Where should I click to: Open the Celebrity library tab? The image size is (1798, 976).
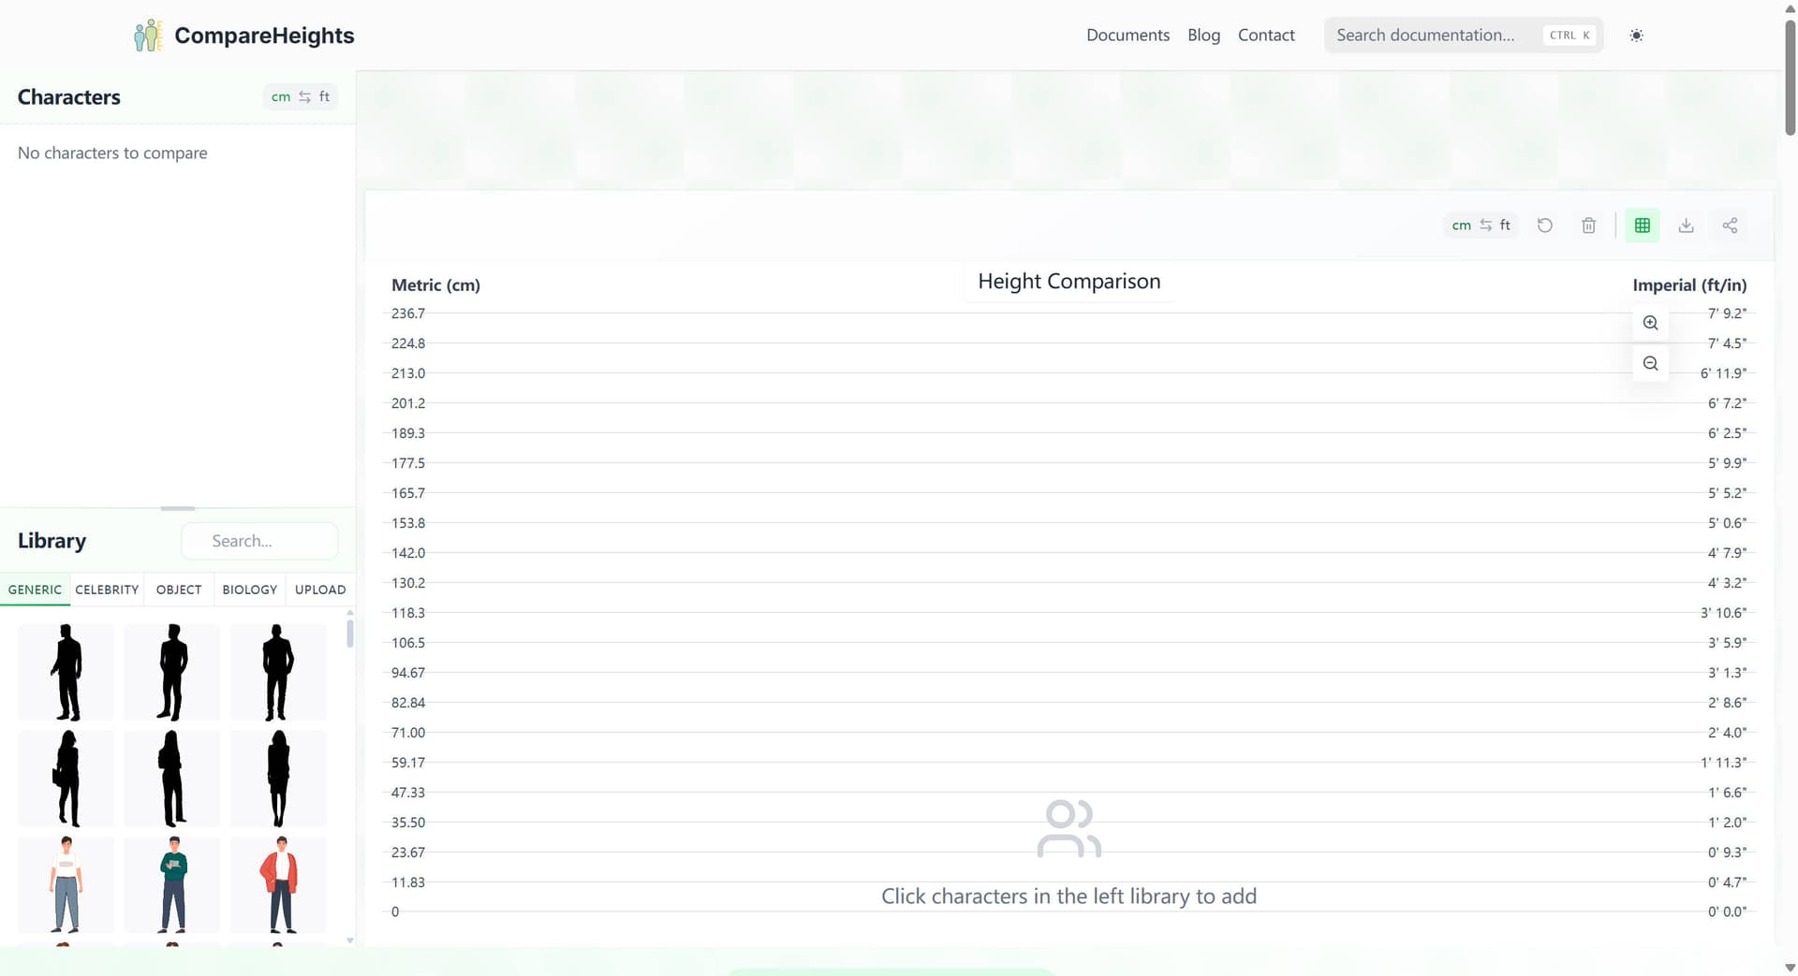point(107,590)
